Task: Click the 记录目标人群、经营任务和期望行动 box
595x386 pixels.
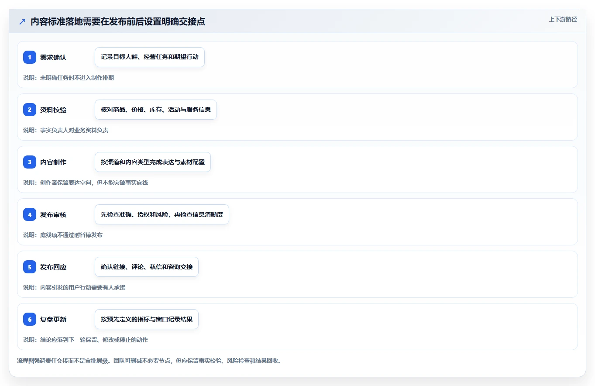Action: [150, 57]
